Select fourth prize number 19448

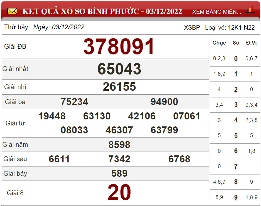pos(52,116)
